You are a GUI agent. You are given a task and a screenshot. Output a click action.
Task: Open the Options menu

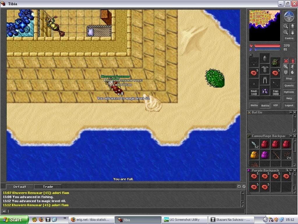pos(289,92)
